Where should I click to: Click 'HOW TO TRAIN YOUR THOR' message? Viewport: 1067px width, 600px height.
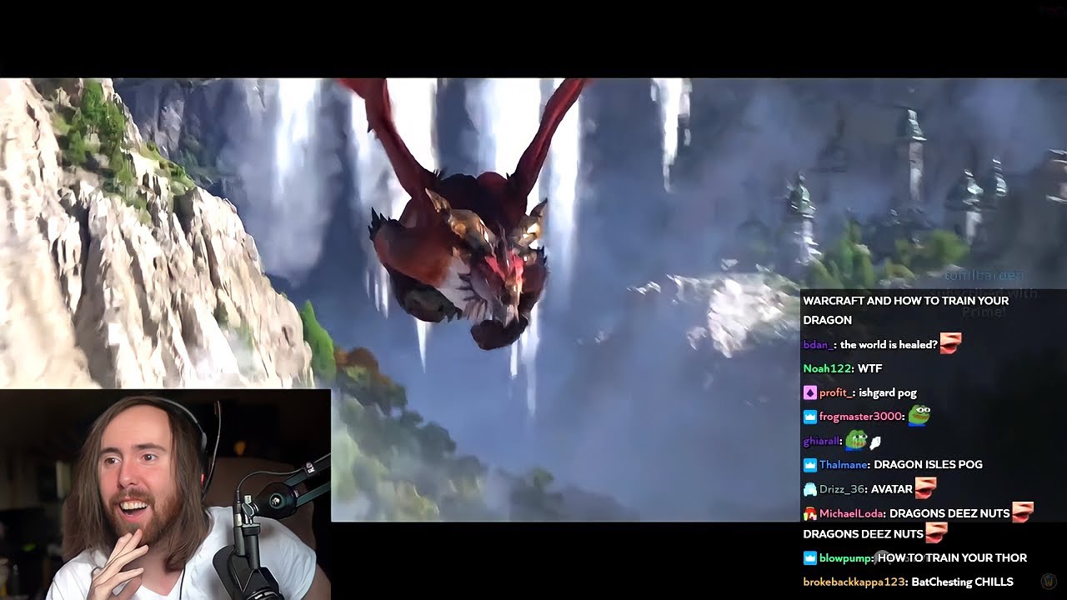coord(952,558)
